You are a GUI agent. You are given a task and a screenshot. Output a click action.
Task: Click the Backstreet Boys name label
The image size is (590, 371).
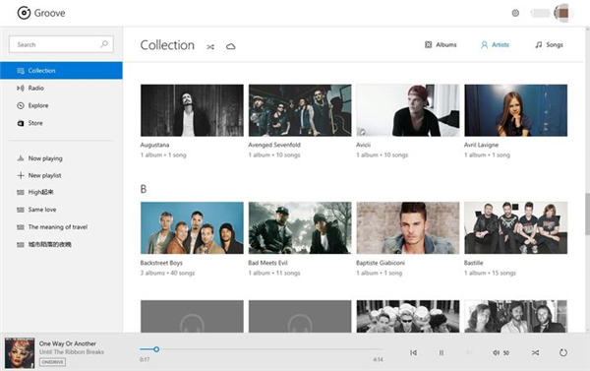point(161,263)
